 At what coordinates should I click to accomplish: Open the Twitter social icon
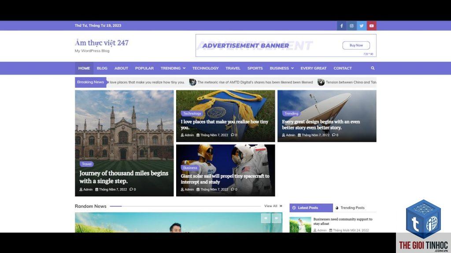(362, 25)
